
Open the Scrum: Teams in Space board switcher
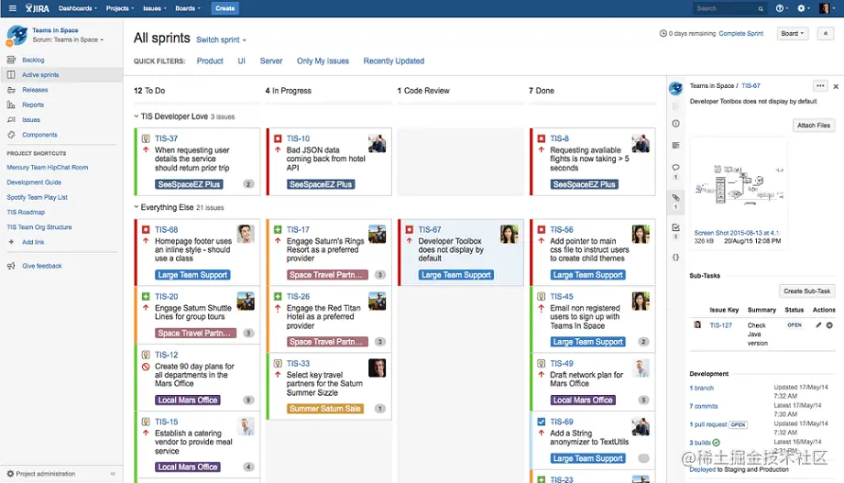click(68, 39)
